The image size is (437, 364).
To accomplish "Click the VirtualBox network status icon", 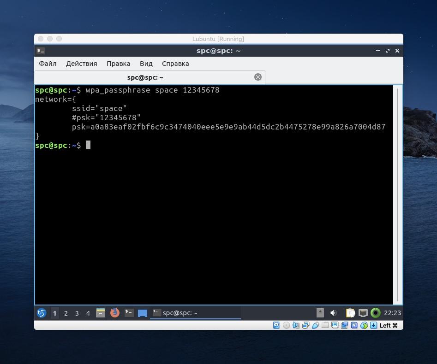I will pos(306,325).
